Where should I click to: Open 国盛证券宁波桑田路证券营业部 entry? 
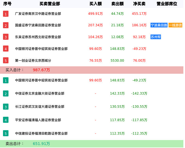click(x=38, y=25)
